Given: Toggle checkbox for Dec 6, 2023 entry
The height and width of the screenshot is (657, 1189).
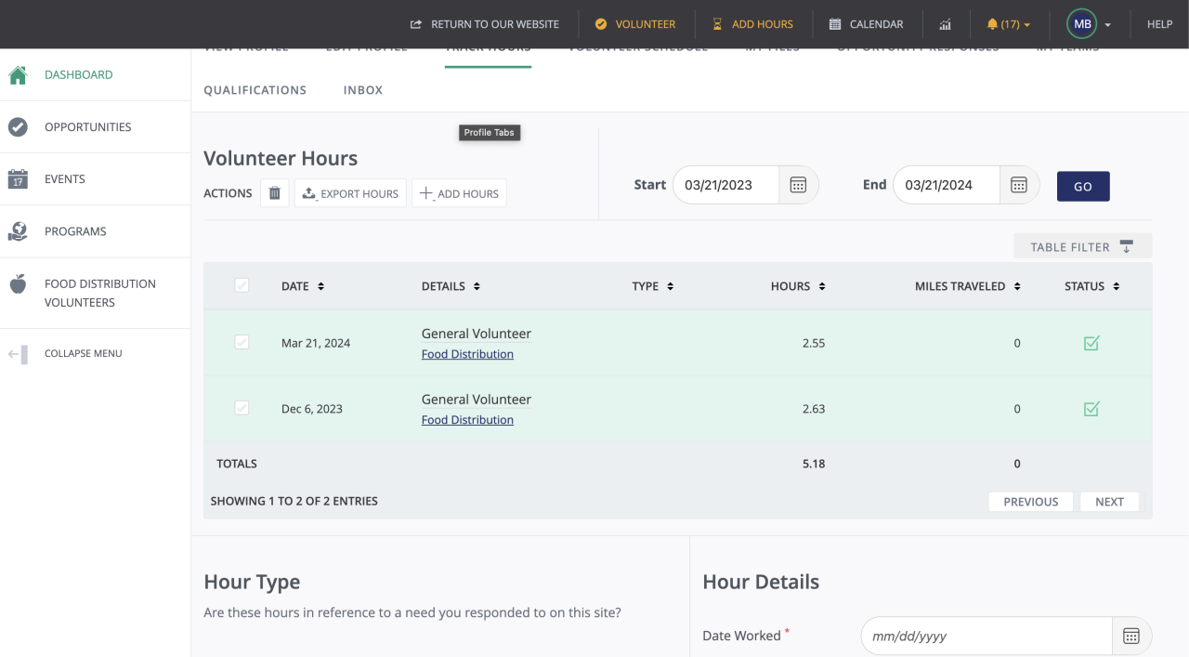Looking at the screenshot, I should pyautogui.click(x=242, y=409).
